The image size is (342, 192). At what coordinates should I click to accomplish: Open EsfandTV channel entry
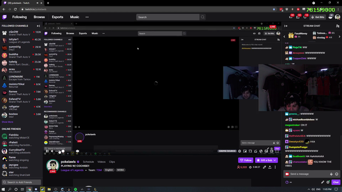point(21,100)
